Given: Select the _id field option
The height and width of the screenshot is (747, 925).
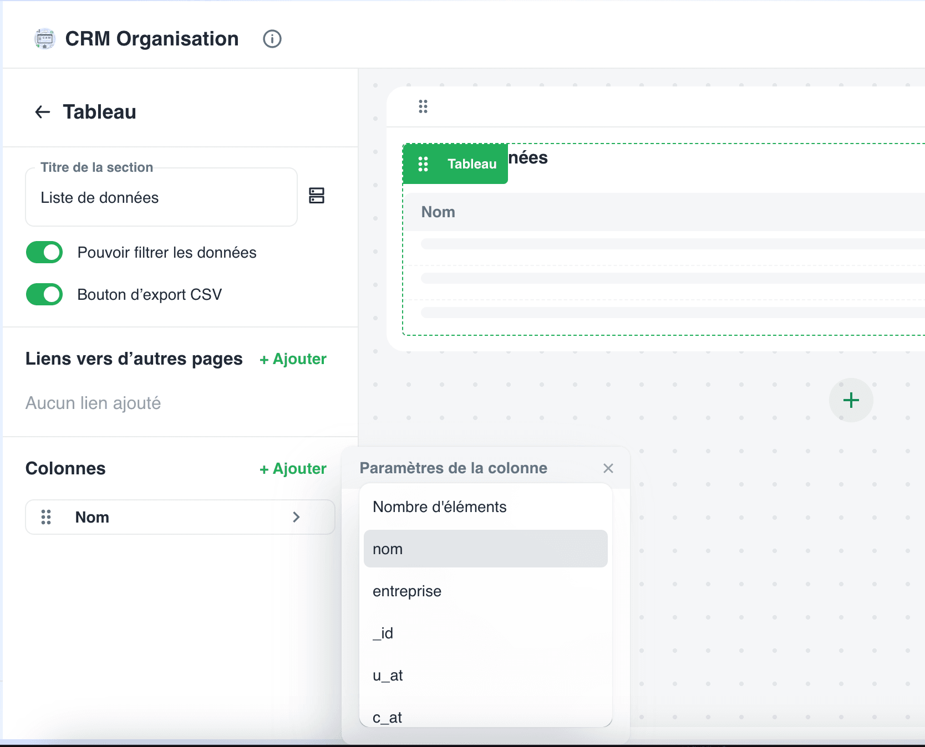Looking at the screenshot, I should pyautogui.click(x=486, y=633).
